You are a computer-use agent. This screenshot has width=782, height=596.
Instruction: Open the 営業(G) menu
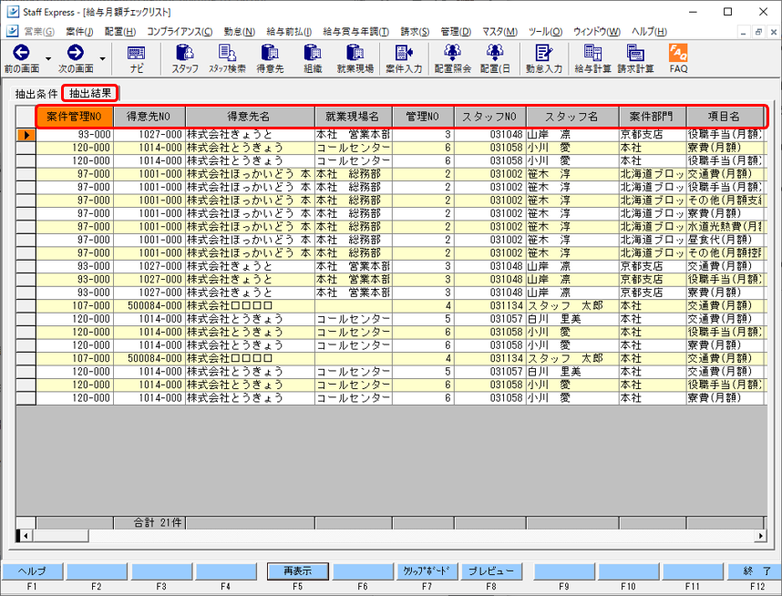pyautogui.click(x=39, y=31)
